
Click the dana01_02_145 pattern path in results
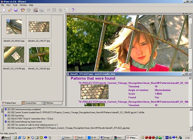[133, 83]
